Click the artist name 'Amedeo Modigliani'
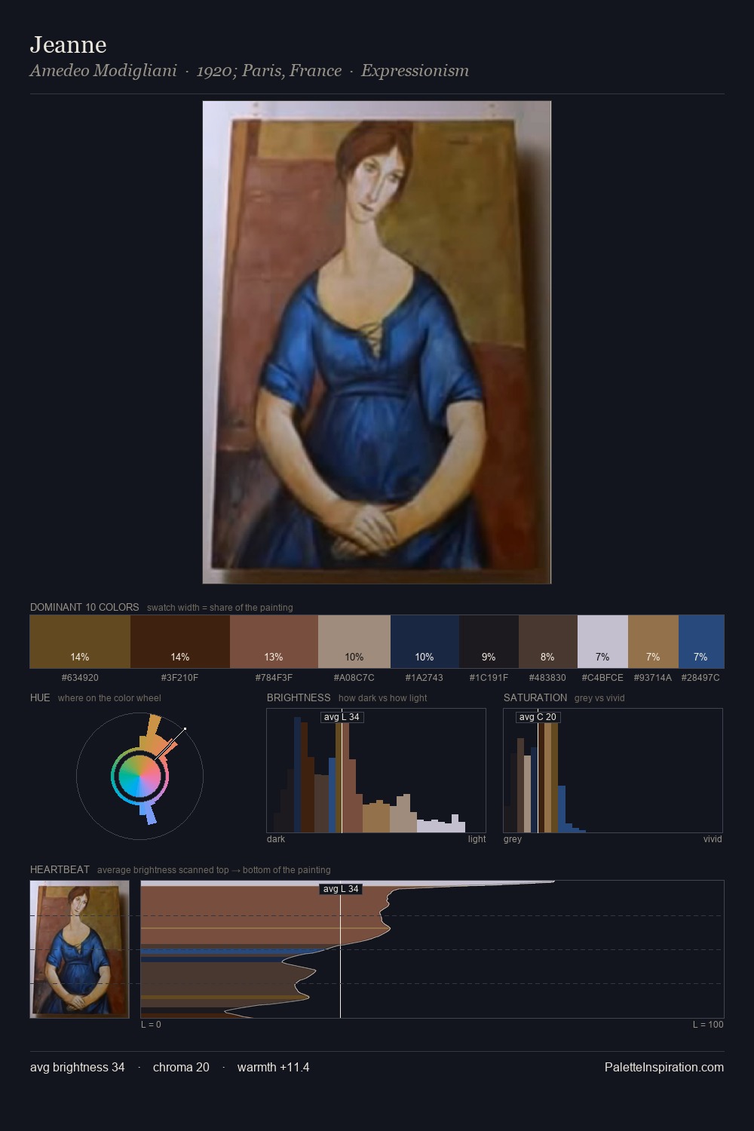 pos(103,70)
